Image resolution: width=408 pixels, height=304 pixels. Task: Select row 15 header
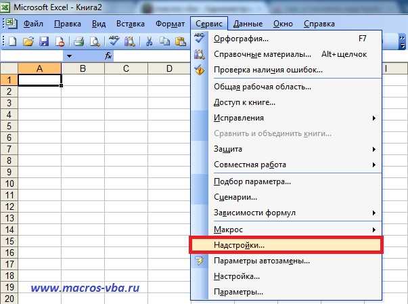click(x=9, y=241)
